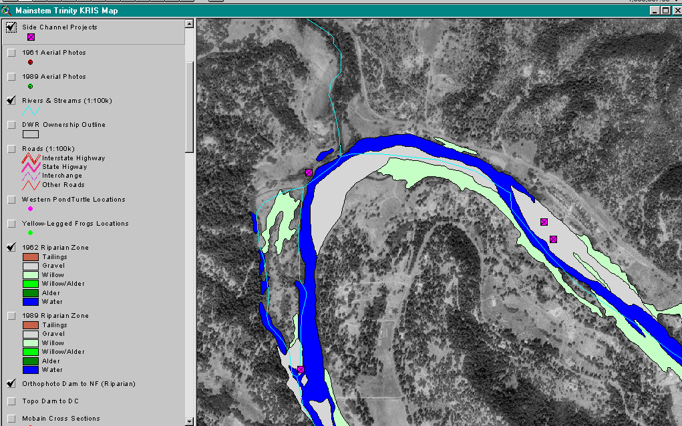Click 1962 Riparian Zone Water color swatch
The image size is (682, 426).
click(31, 302)
